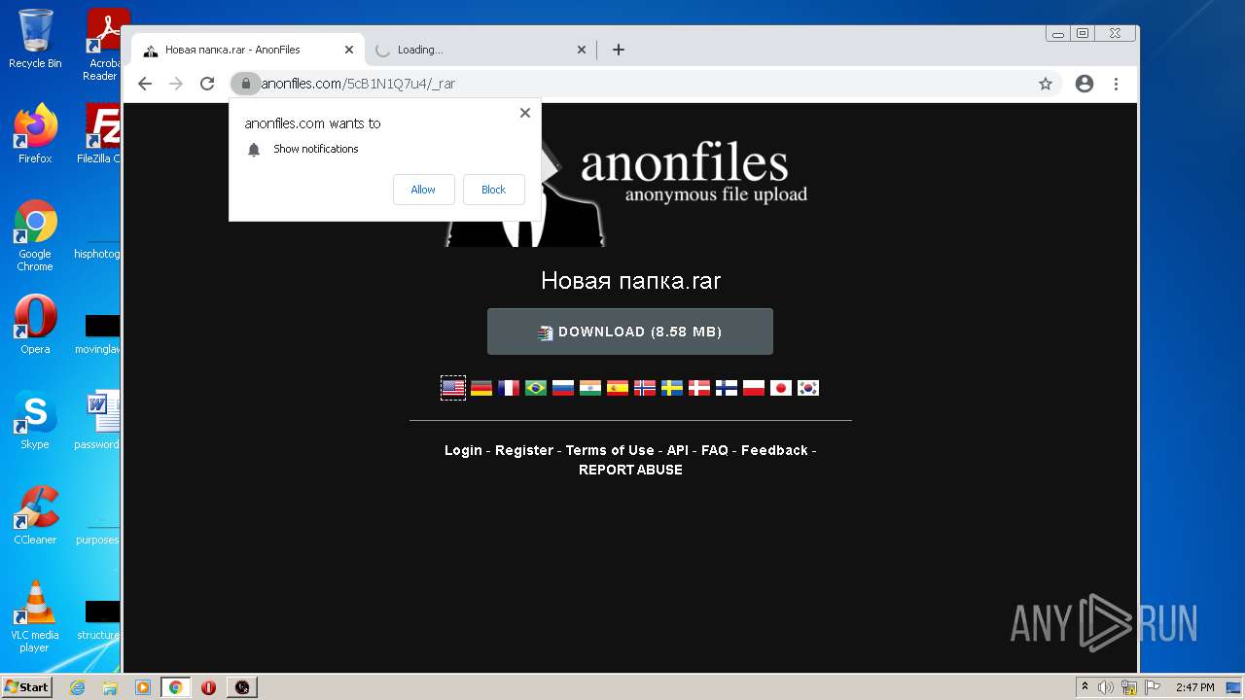Click the REPORT ABUSE link
This screenshot has width=1245, height=700.
tap(630, 470)
